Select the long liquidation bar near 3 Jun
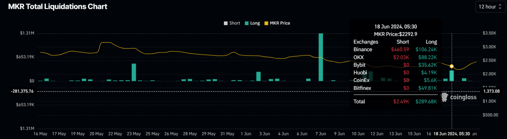The height and width of the screenshot is (139, 507). [x=258, y=76]
